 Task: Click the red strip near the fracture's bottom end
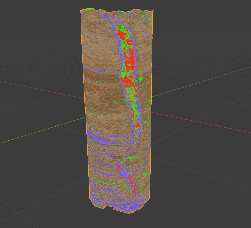[x=134, y=191]
